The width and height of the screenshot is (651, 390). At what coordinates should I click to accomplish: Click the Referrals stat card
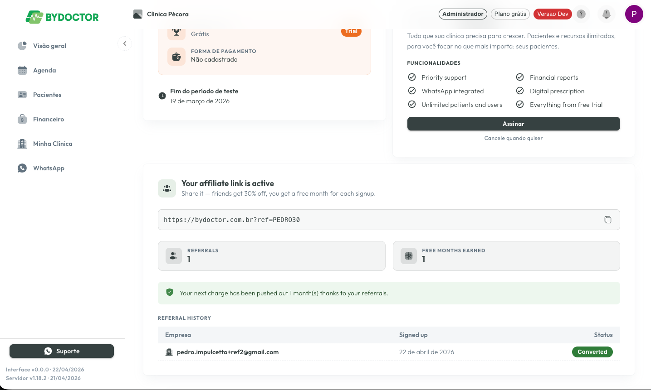click(x=272, y=256)
